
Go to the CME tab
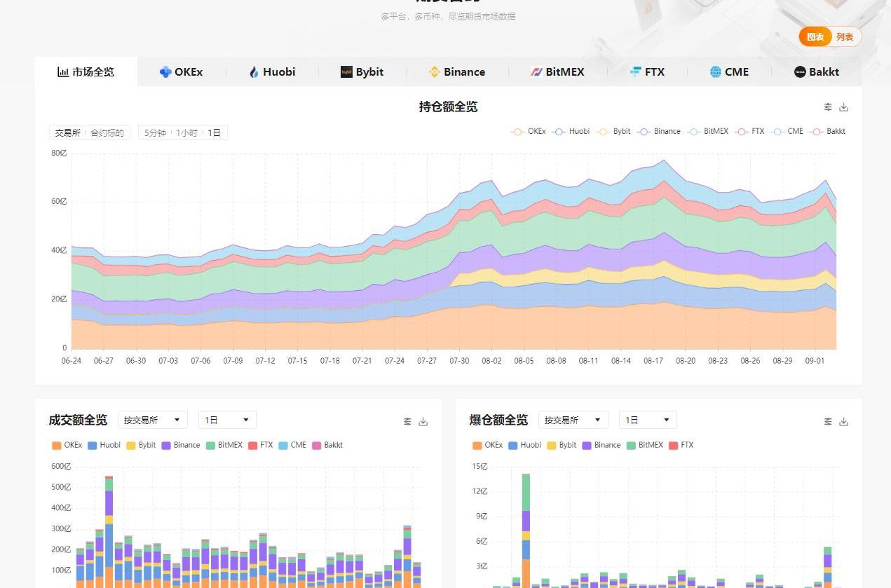pos(729,71)
